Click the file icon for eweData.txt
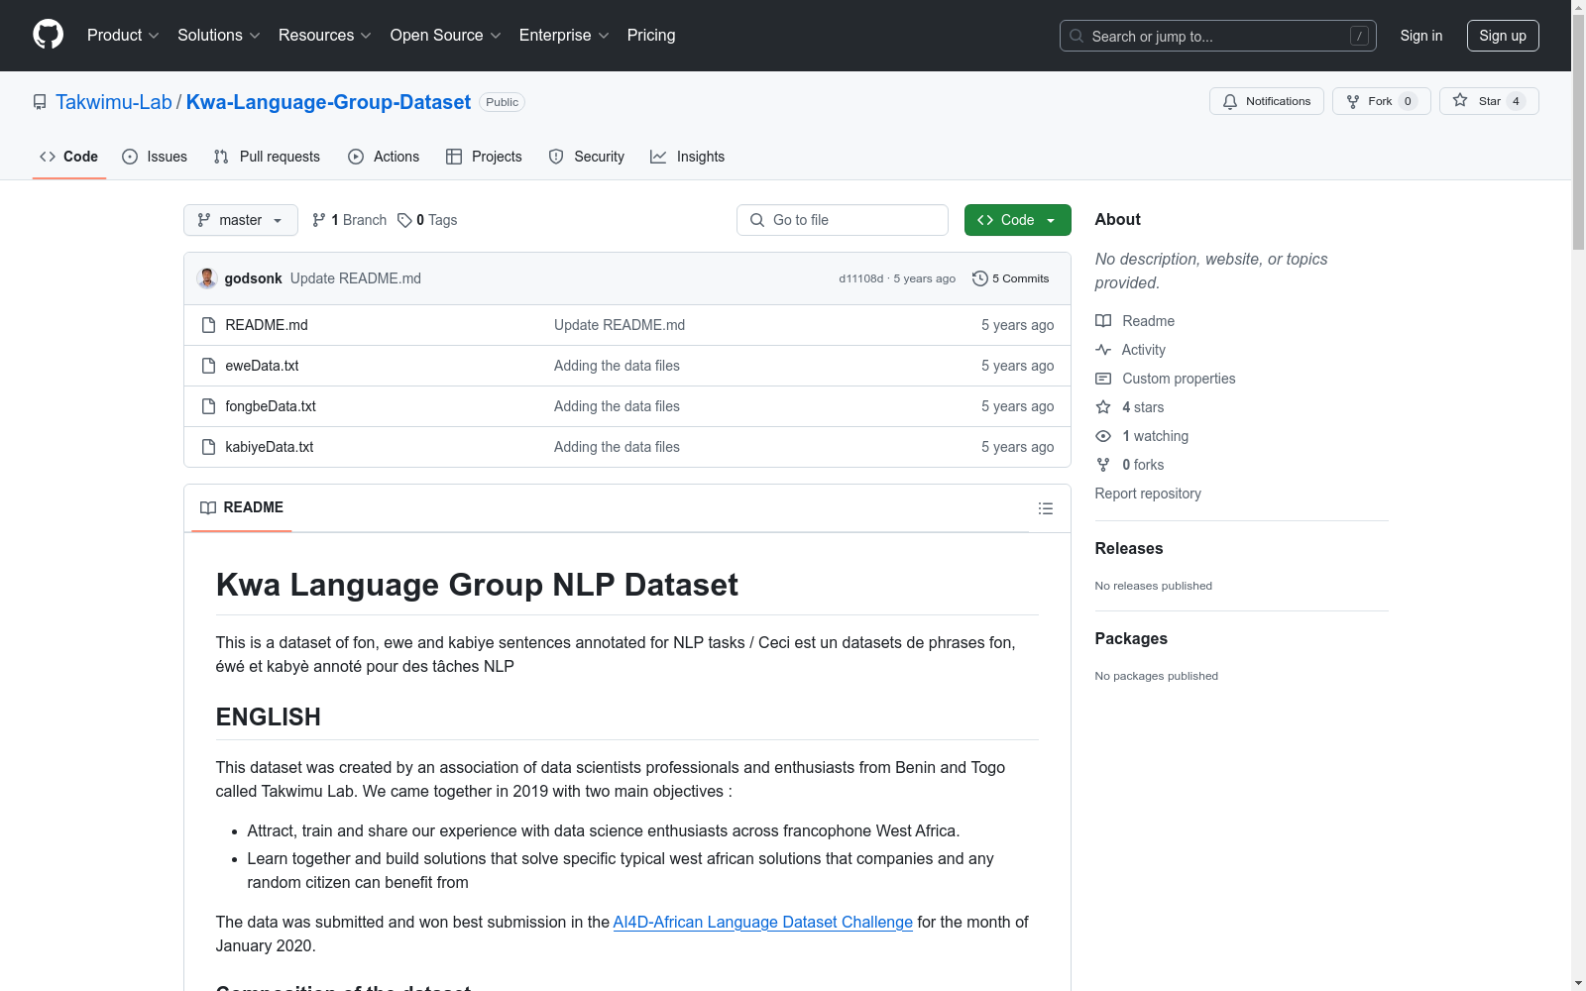This screenshot has width=1586, height=991. (x=208, y=366)
